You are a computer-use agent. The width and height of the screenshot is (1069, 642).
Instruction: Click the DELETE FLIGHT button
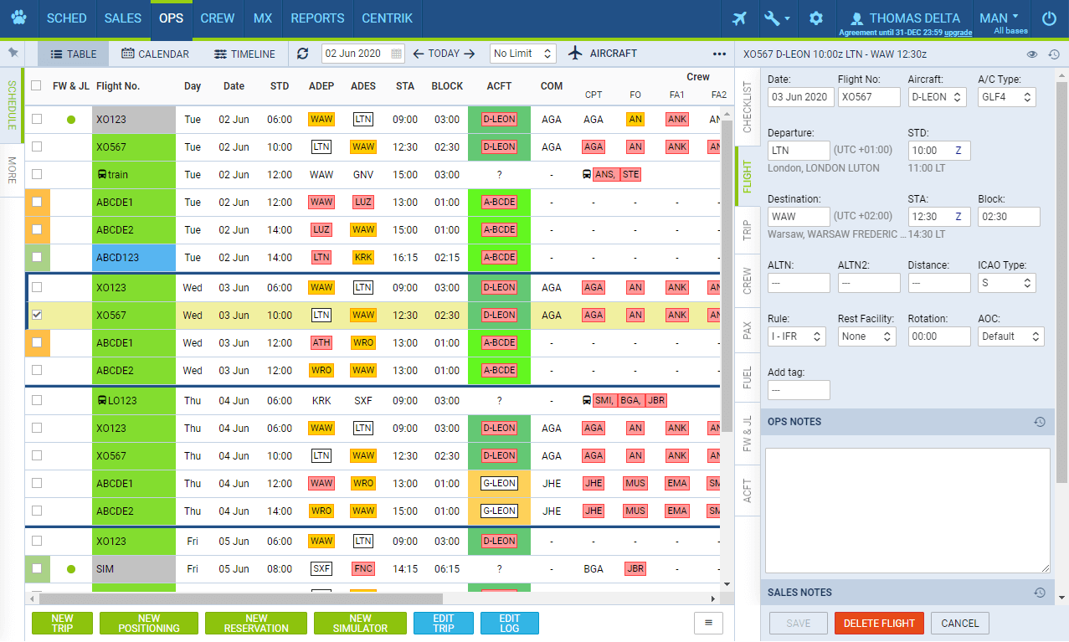pyautogui.click(x=879, y=624)
